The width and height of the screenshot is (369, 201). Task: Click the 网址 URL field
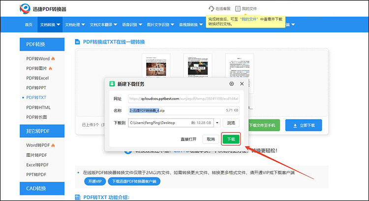coord(184,99)
